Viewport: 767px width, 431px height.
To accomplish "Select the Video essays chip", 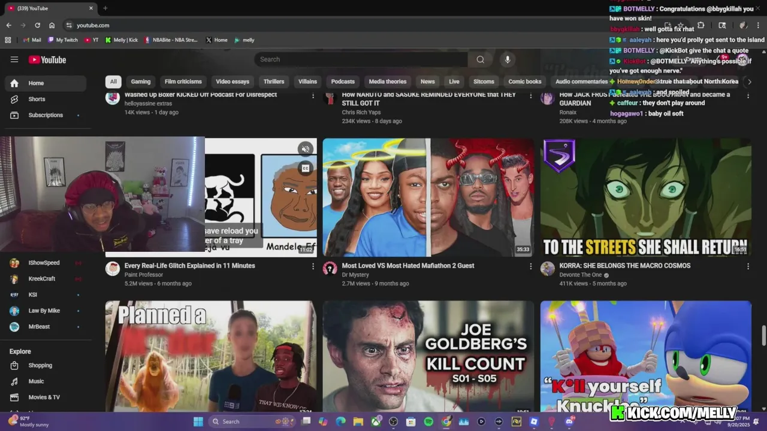I will tap(232, 81).
